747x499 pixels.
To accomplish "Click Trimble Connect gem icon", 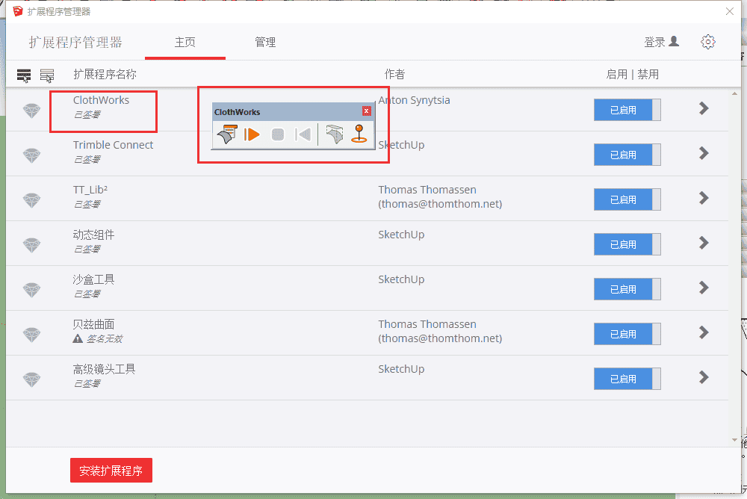I will click(32, 156).
